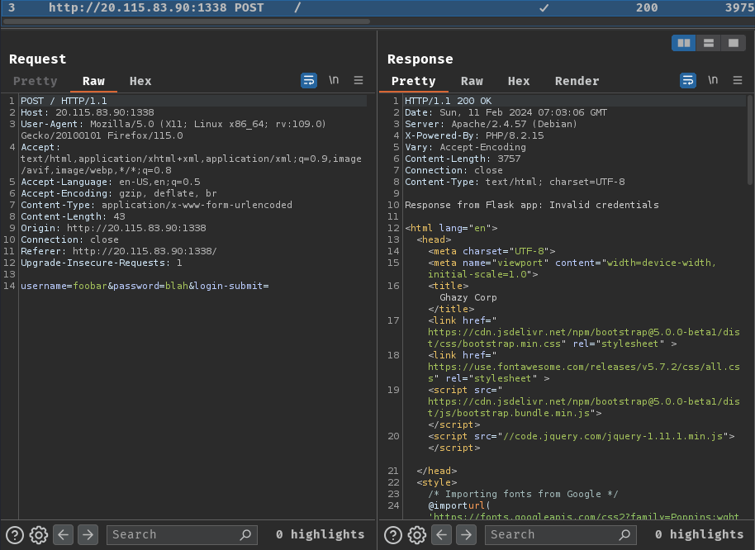Click the Response search magnifier icon
Screen dimensions: 755x550
click(x=624, y=534)
